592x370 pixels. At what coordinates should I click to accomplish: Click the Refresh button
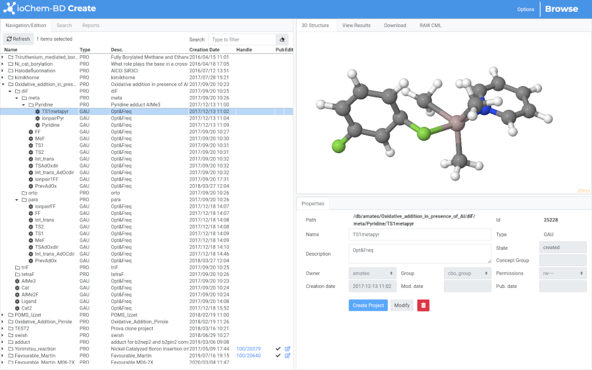tap(18, 39)
